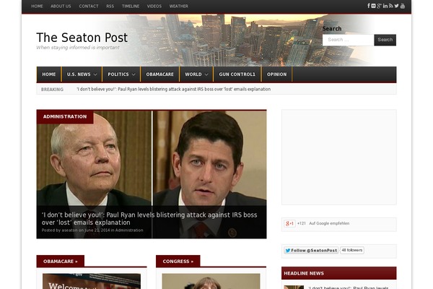Image resolution: width=433 pixels, height=289 pixels.
Task: Click the June 21, 2014 post date
Action: tap(97, 230)
